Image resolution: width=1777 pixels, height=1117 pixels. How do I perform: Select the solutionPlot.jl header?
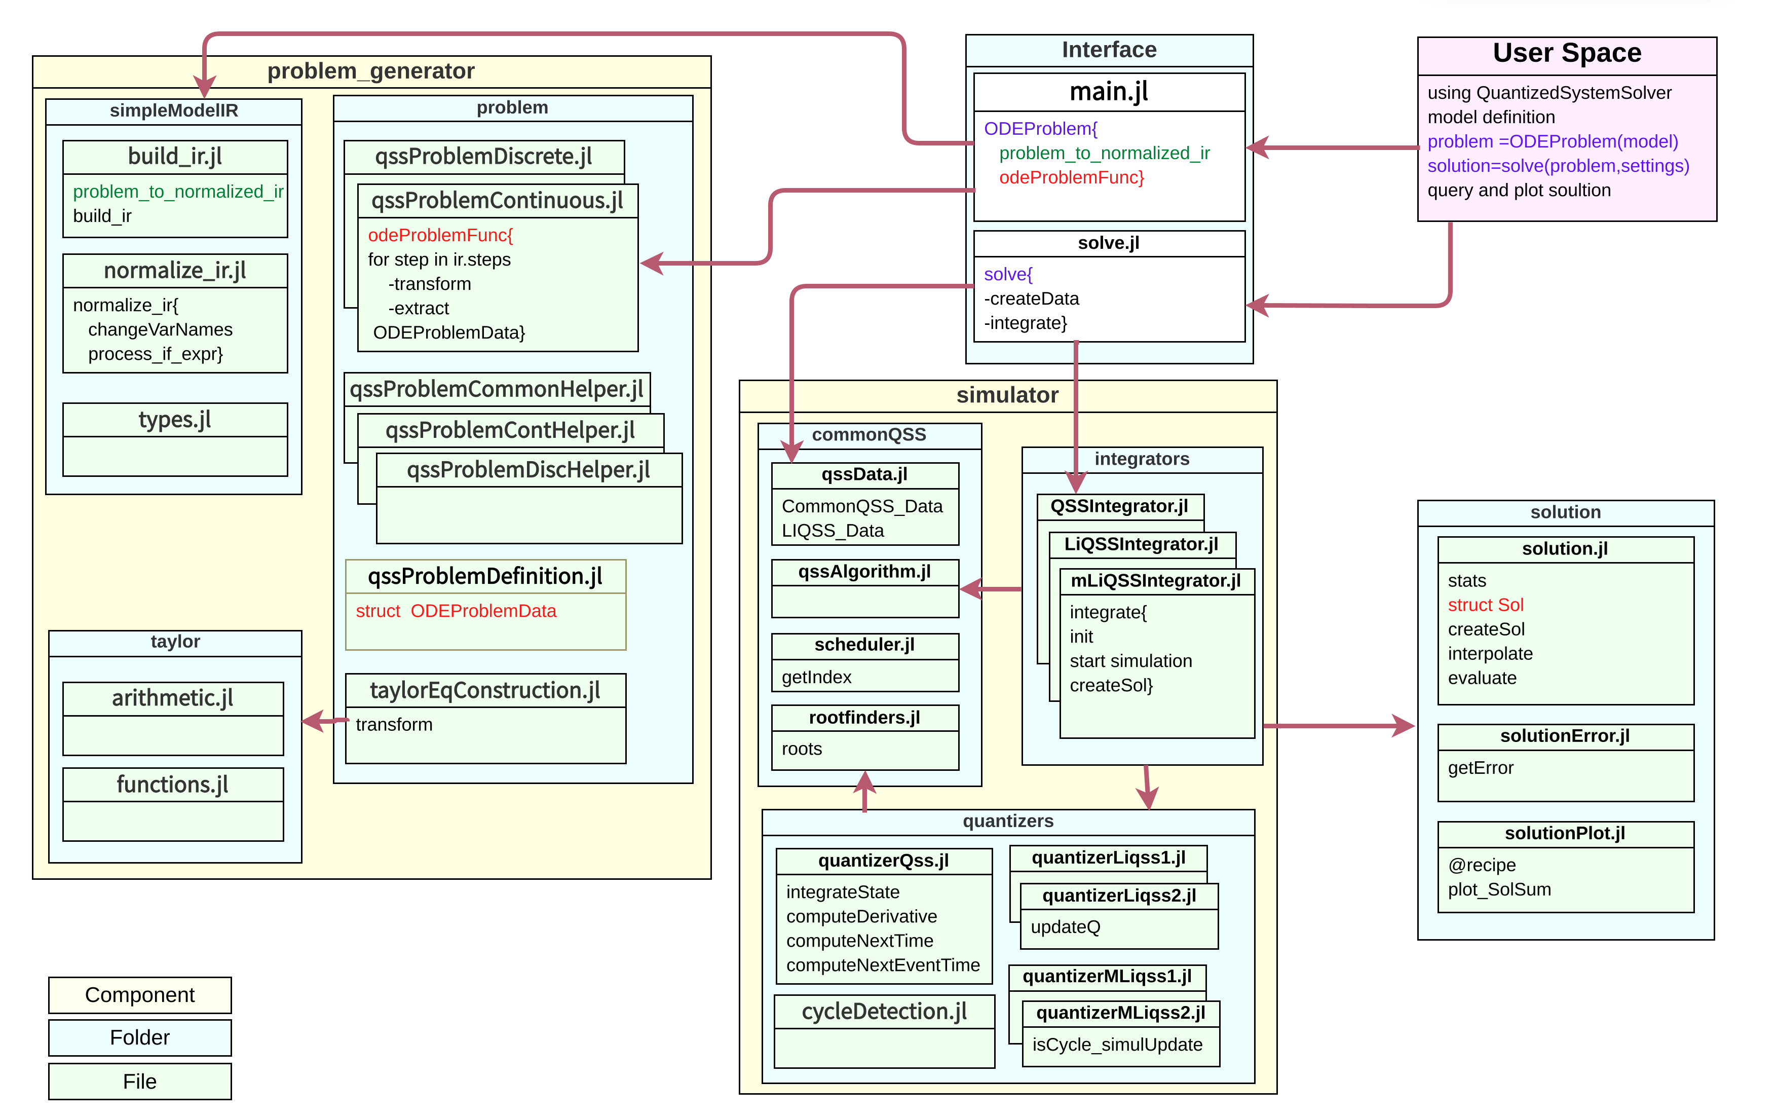pos(1565,834)
